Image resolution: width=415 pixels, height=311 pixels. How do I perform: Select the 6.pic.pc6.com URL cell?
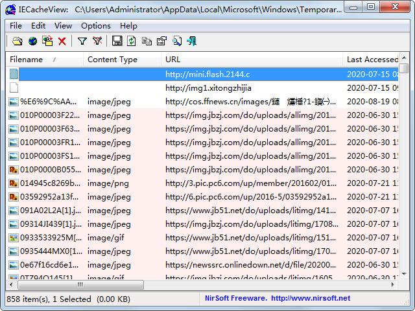pyautogui.click(x=251, y=197)
